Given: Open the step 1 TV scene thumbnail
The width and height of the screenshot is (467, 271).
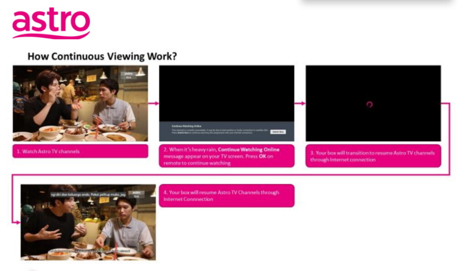Looking at the screenshot, I should [x=80, y=104].
